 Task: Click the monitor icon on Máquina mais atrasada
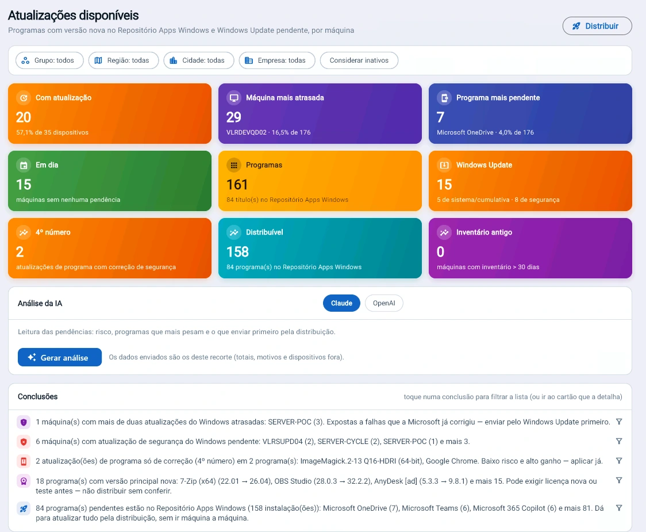(234, 98)
